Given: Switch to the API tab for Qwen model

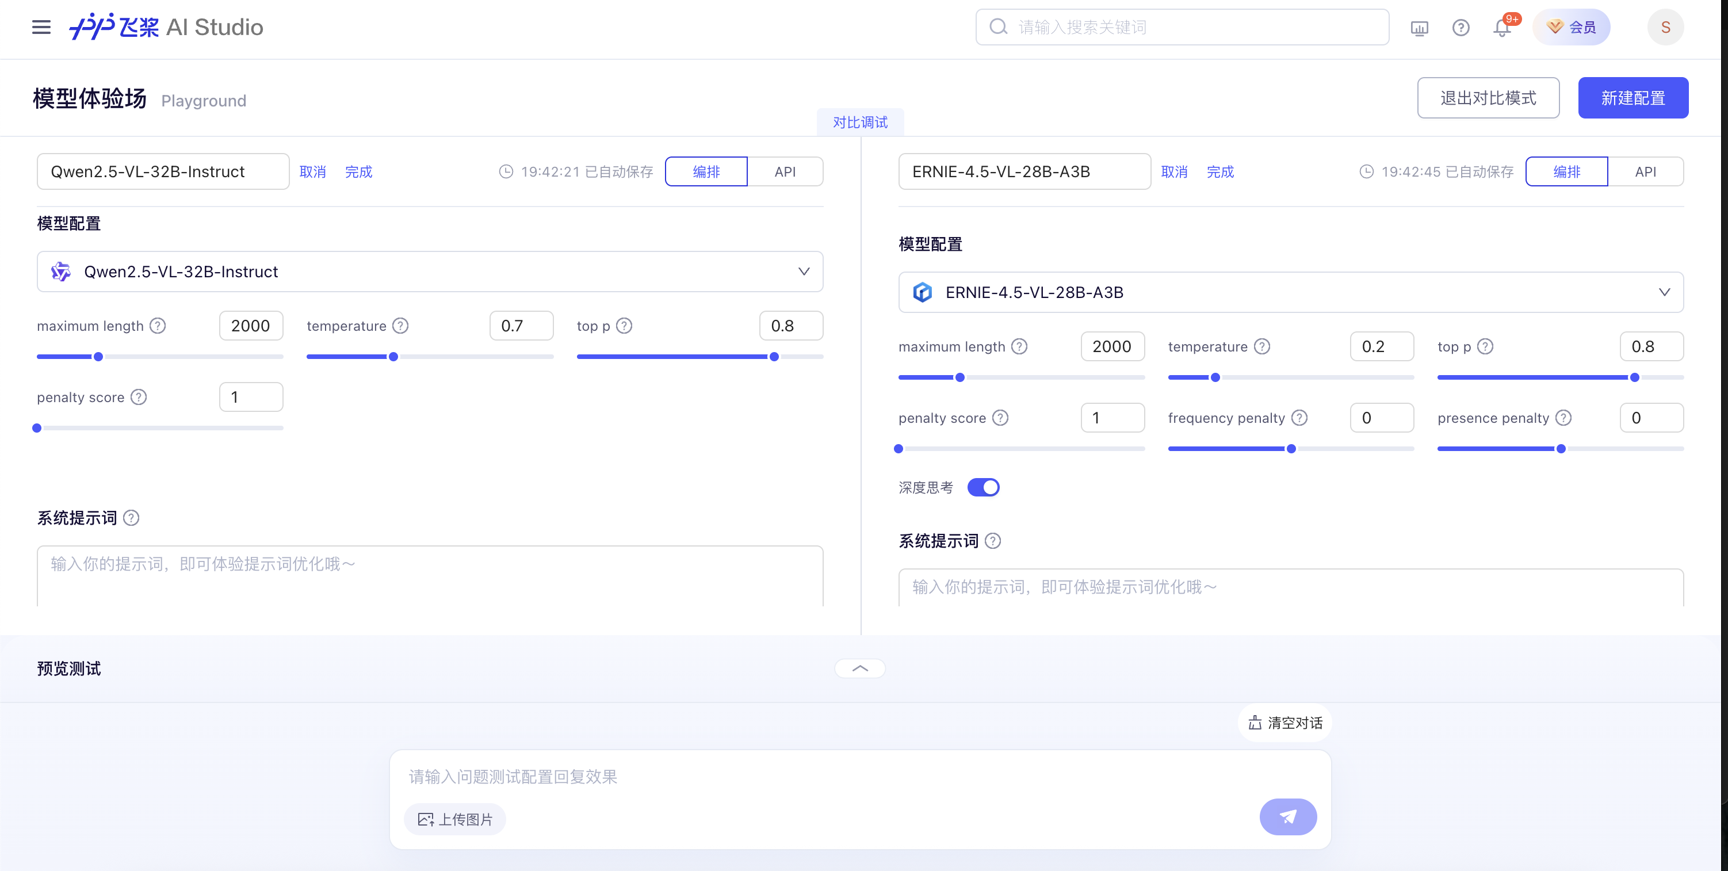Looking at the screenshot, I should [785, 171].
